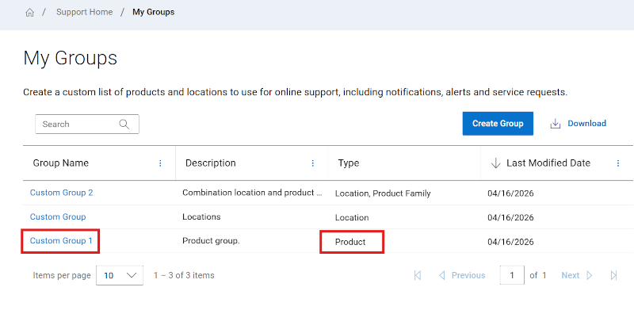Select Custom Group 2 date 04/16/2026
This screenshot has height=314, width=634.
click(x=510, y=193)
